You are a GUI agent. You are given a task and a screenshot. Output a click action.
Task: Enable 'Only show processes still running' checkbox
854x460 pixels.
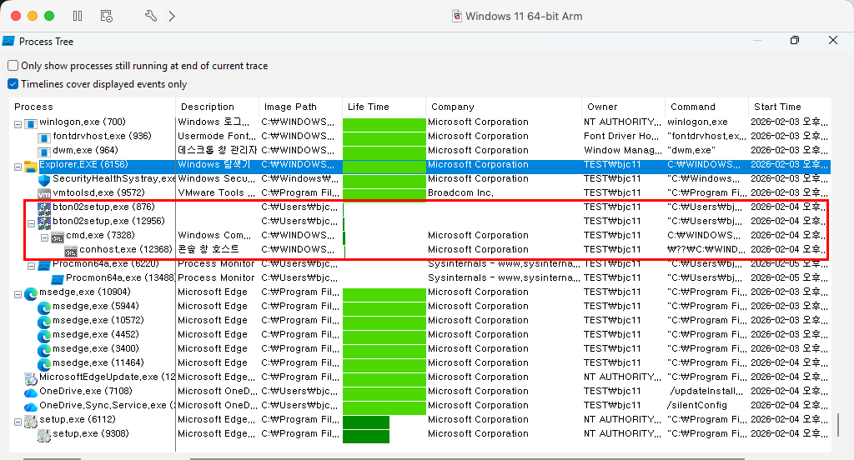coord(13,66)
